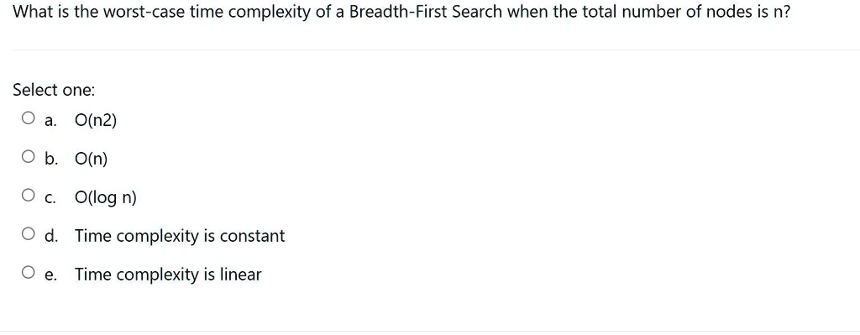The image size is (860, 335).
Task: Click the 'b.' option letter
Action: point(51,159)
